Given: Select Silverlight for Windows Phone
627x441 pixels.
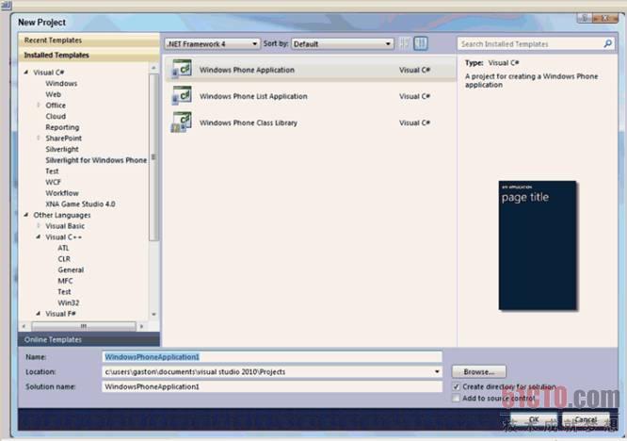Looking at the screenshot, I should point(96,160).
